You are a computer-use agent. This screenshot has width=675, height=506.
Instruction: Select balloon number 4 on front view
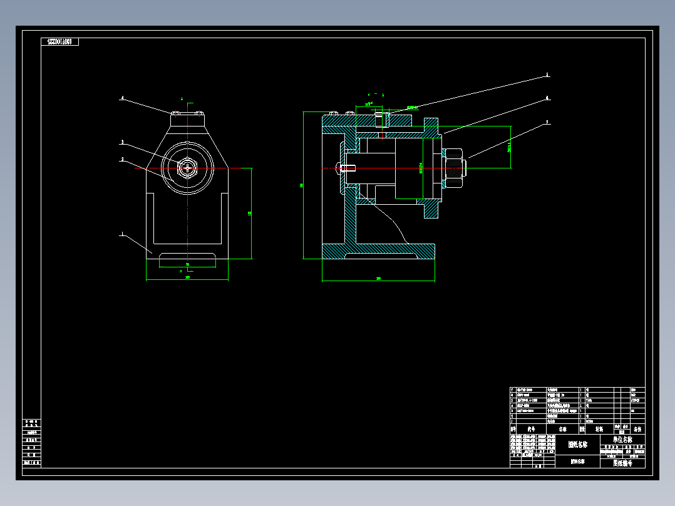coord(122,98)
